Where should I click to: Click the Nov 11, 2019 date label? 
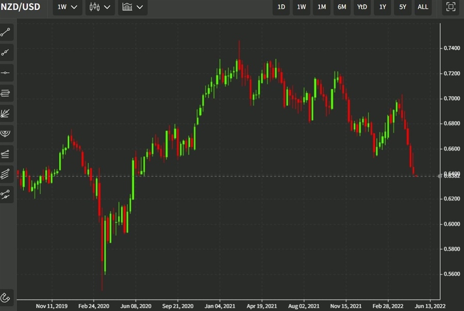click(52, 306)
